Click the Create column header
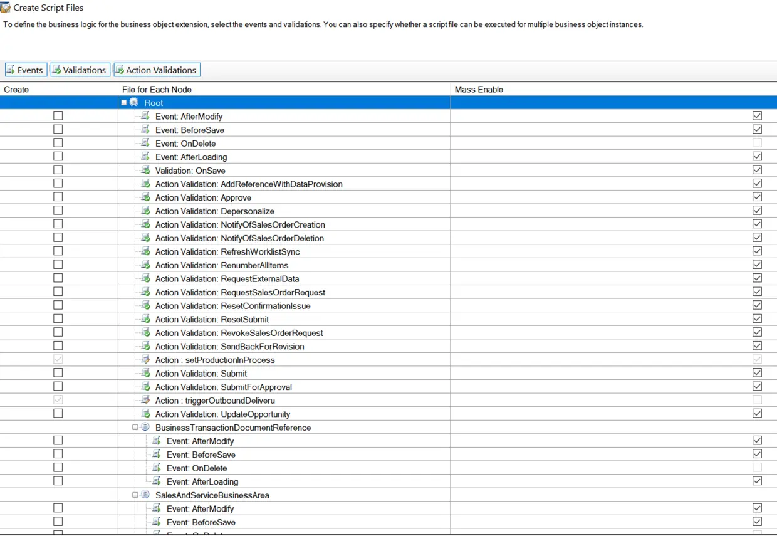Image resolution: width=777 pixels, height=536 pixels. 59,90
